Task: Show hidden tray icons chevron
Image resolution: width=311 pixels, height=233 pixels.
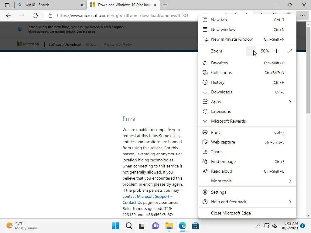Action: click(x=258, y=226)
